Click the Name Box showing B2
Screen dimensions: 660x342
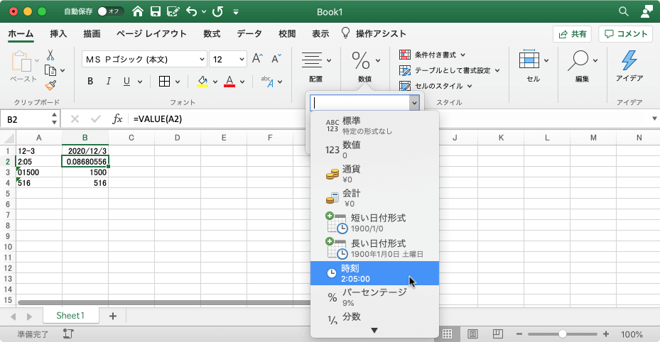[29, 119]
